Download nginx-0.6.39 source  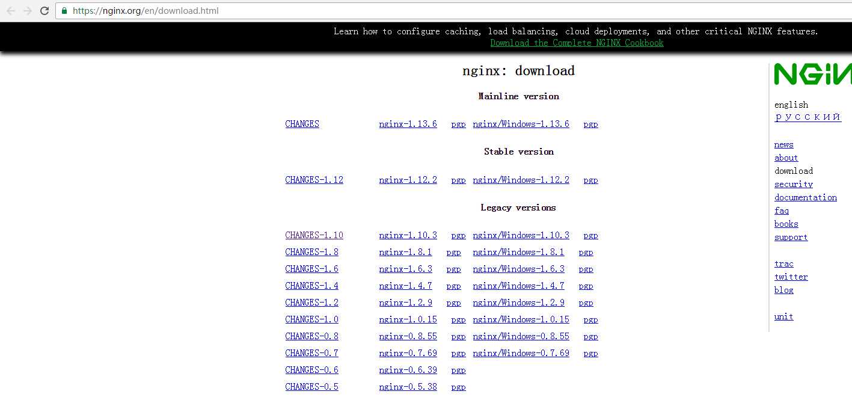(x=408, y=370)
